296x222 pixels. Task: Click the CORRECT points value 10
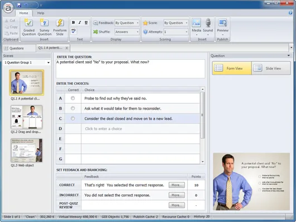pos(196,185)
